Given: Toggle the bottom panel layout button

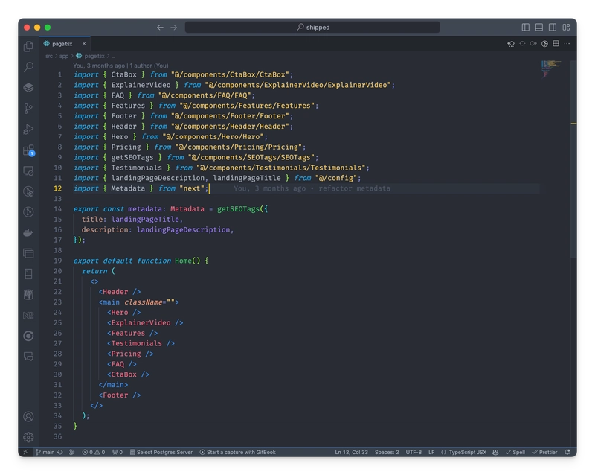Looking at the screenshot, I should 538,27.
